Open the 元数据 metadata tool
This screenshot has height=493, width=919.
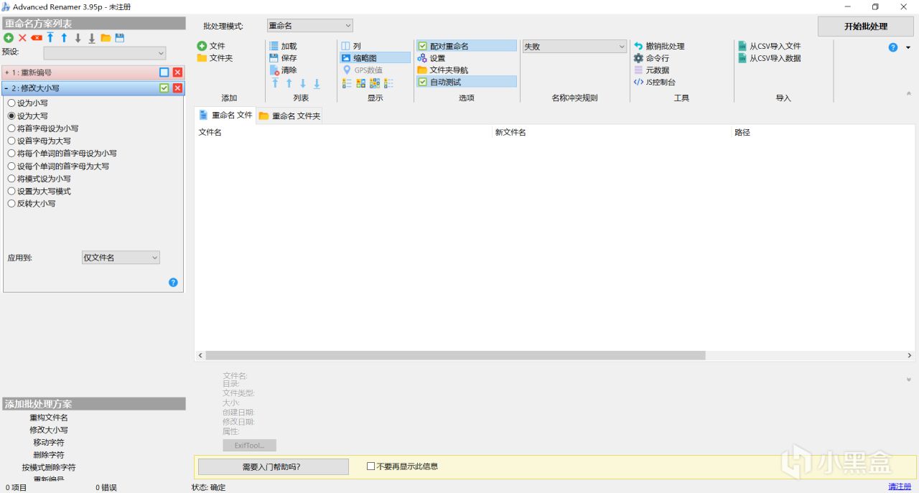(x=651, y=70)
